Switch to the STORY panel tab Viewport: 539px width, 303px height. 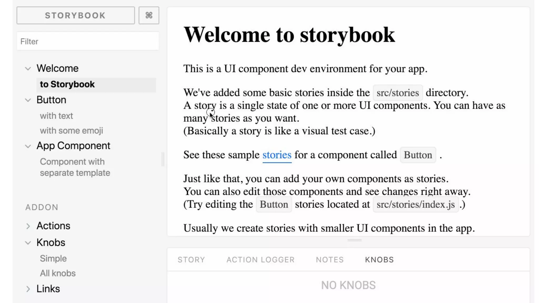click(x=191, y=260)
